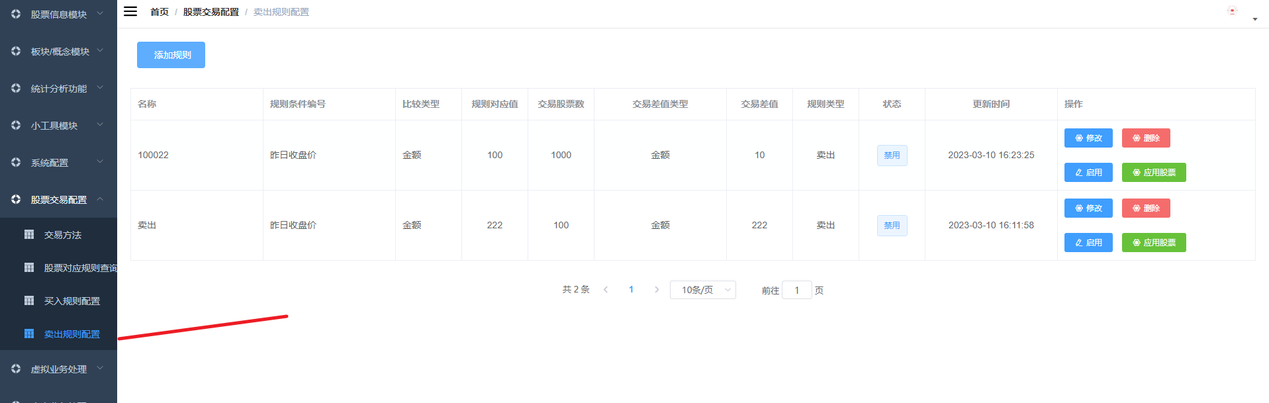The image size is (1269, 403).
Task: Expand the 板块/概念模块 menu chevron
Action: point(100,50)
